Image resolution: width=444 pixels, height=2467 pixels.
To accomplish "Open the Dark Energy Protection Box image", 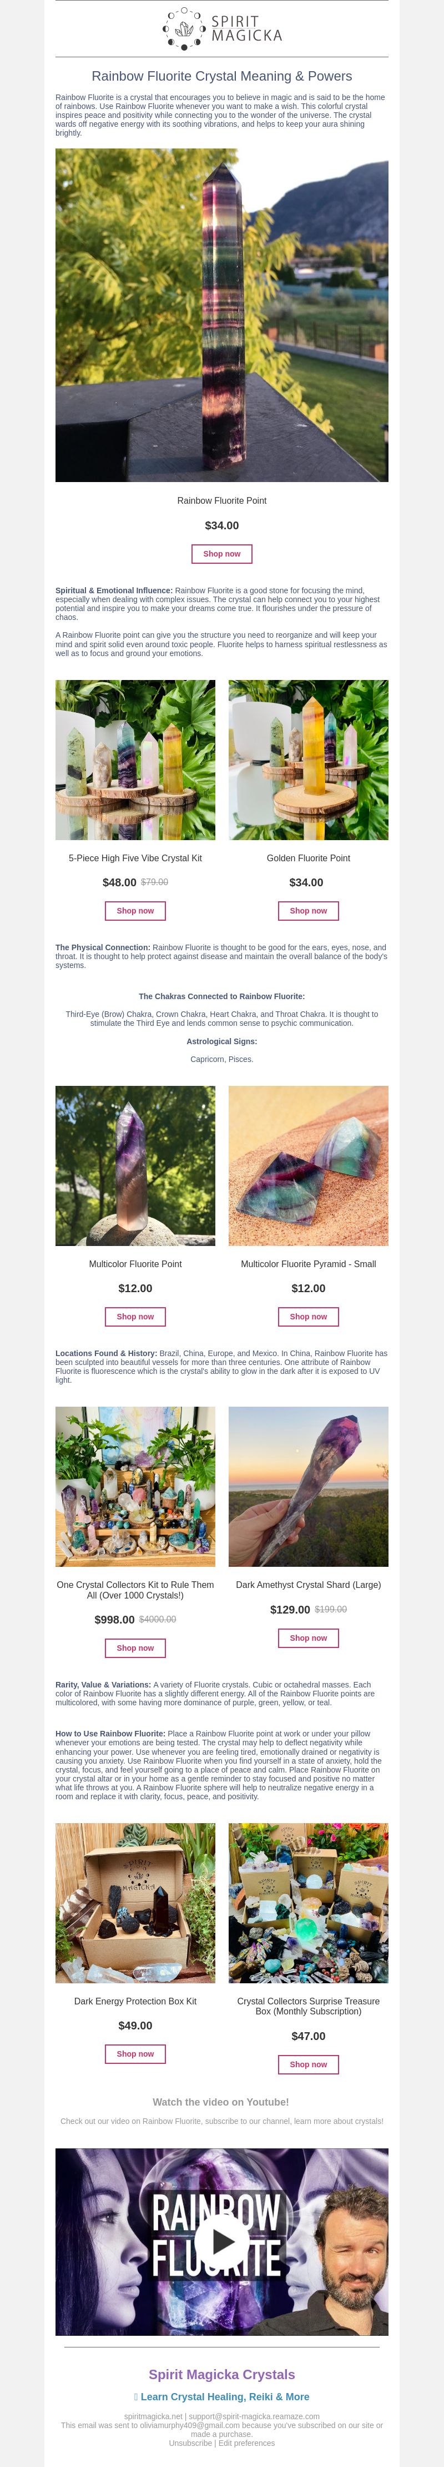I will click(135, 1902).
